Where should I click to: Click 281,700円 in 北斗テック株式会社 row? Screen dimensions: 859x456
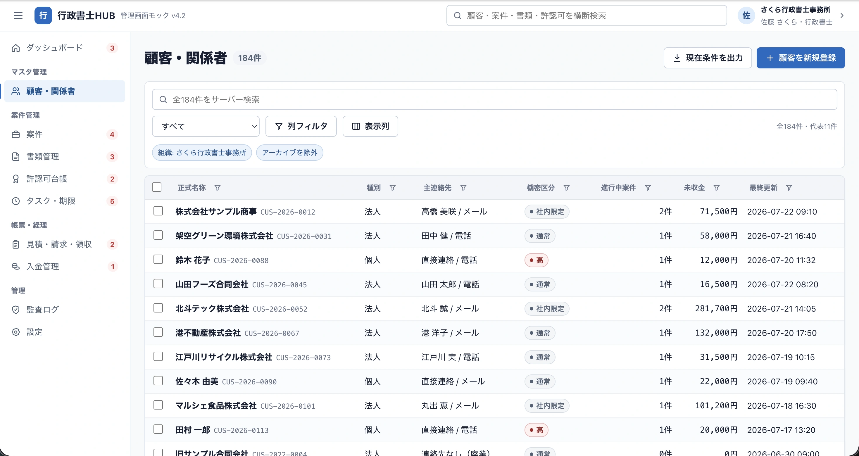point(716,309)
